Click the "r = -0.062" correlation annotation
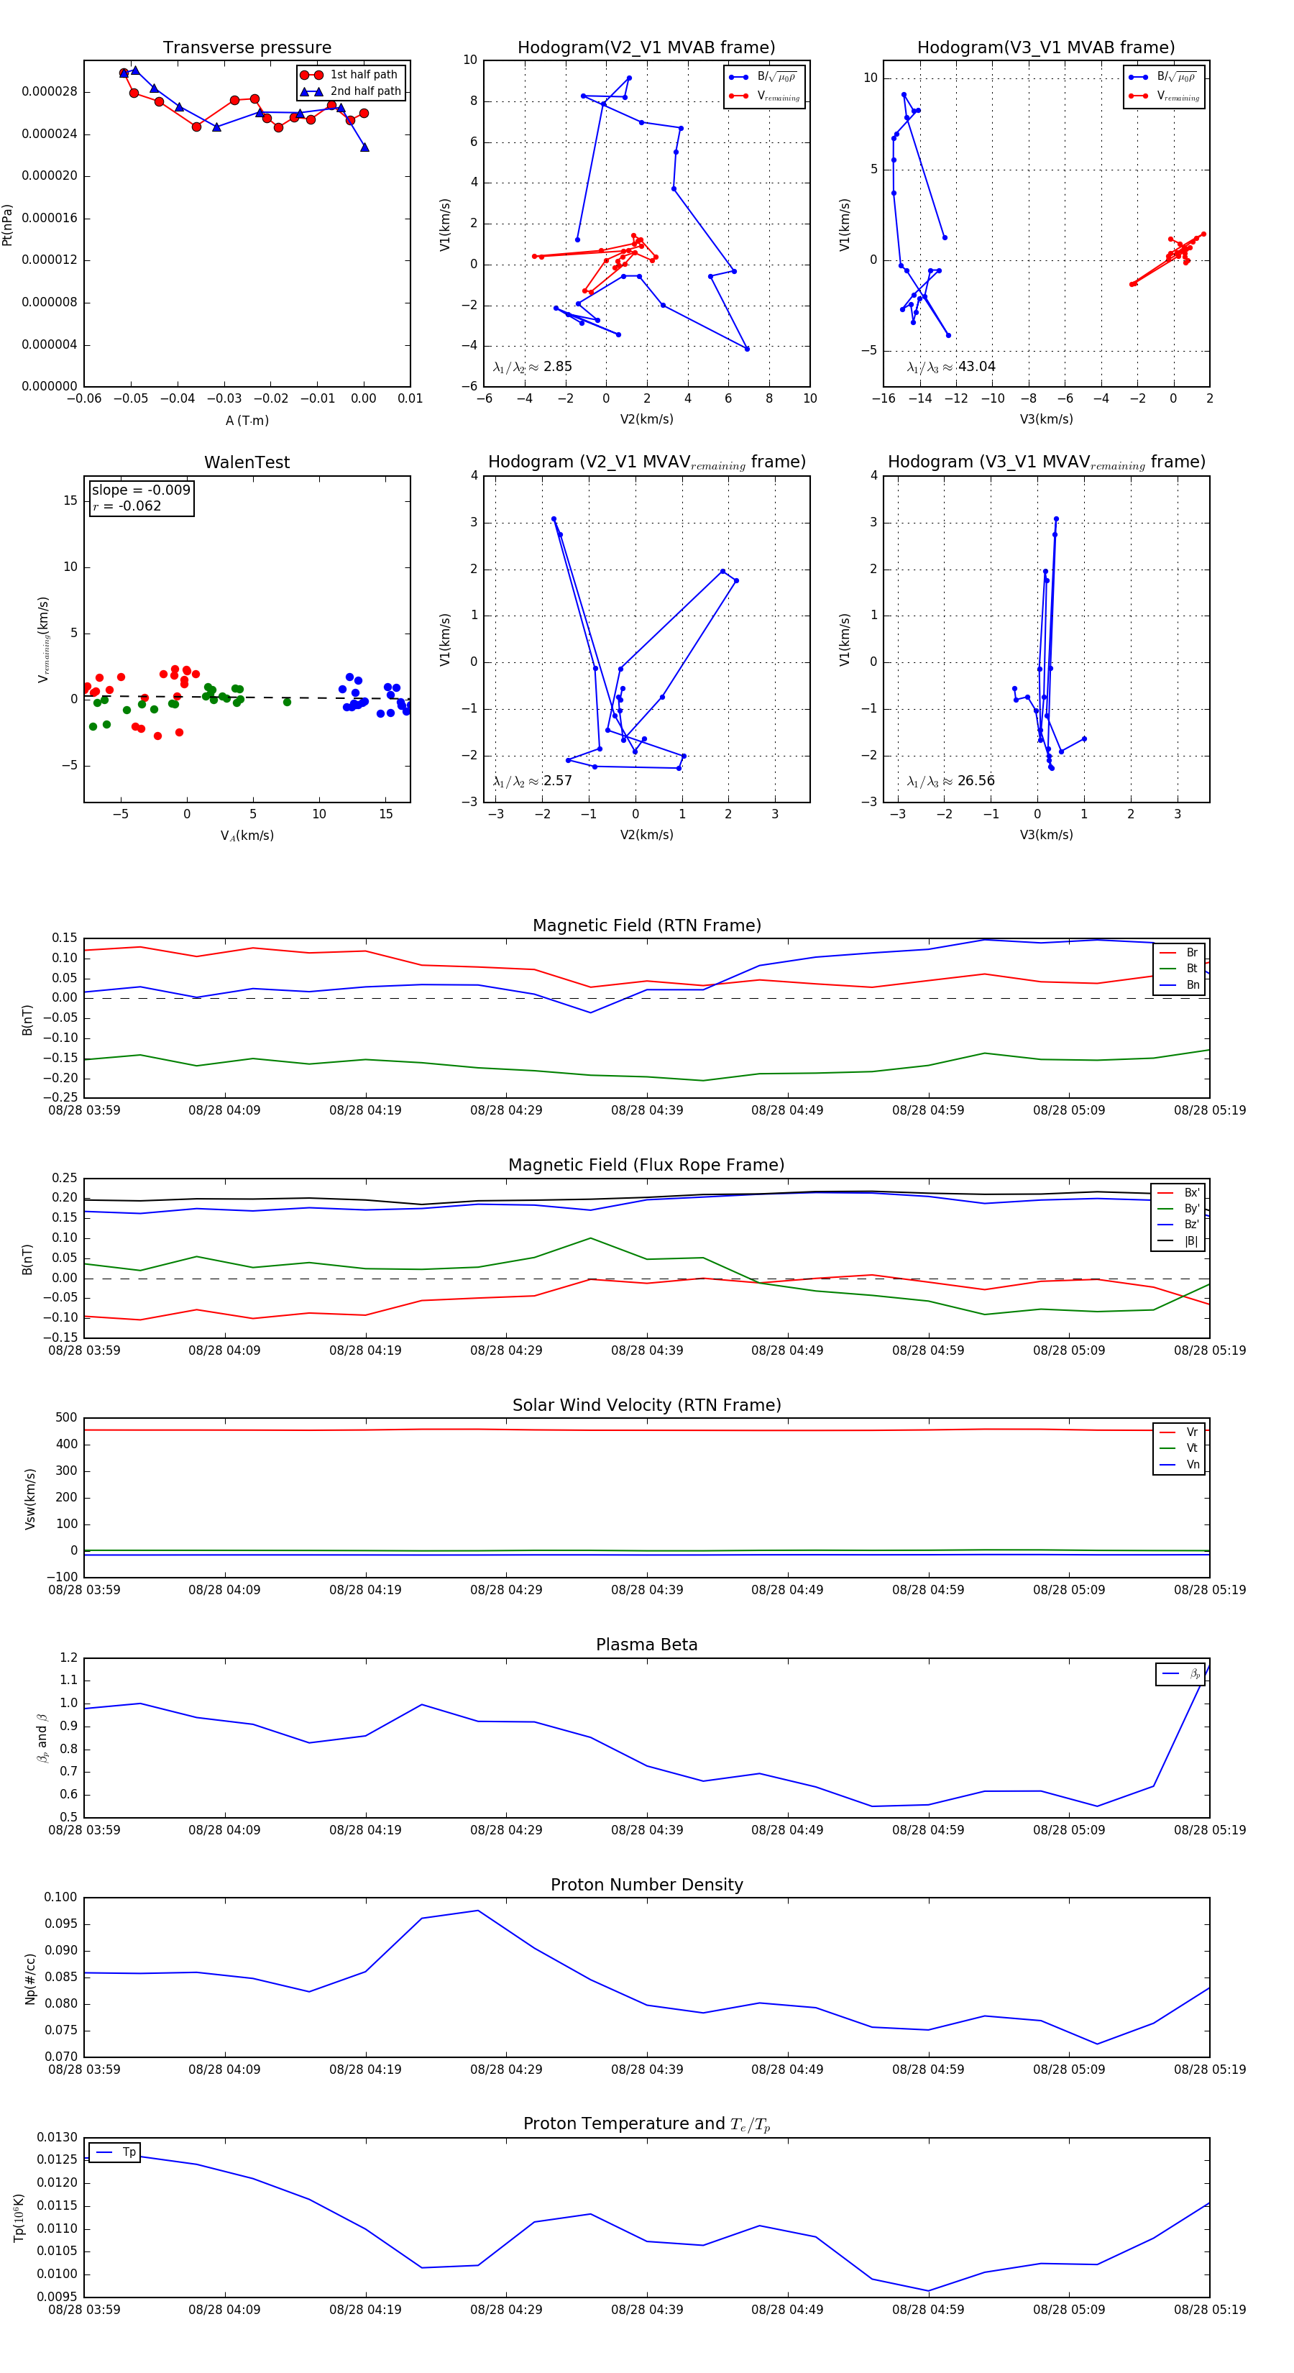Screen dimensions: 1294x2373 coord(127,506)
